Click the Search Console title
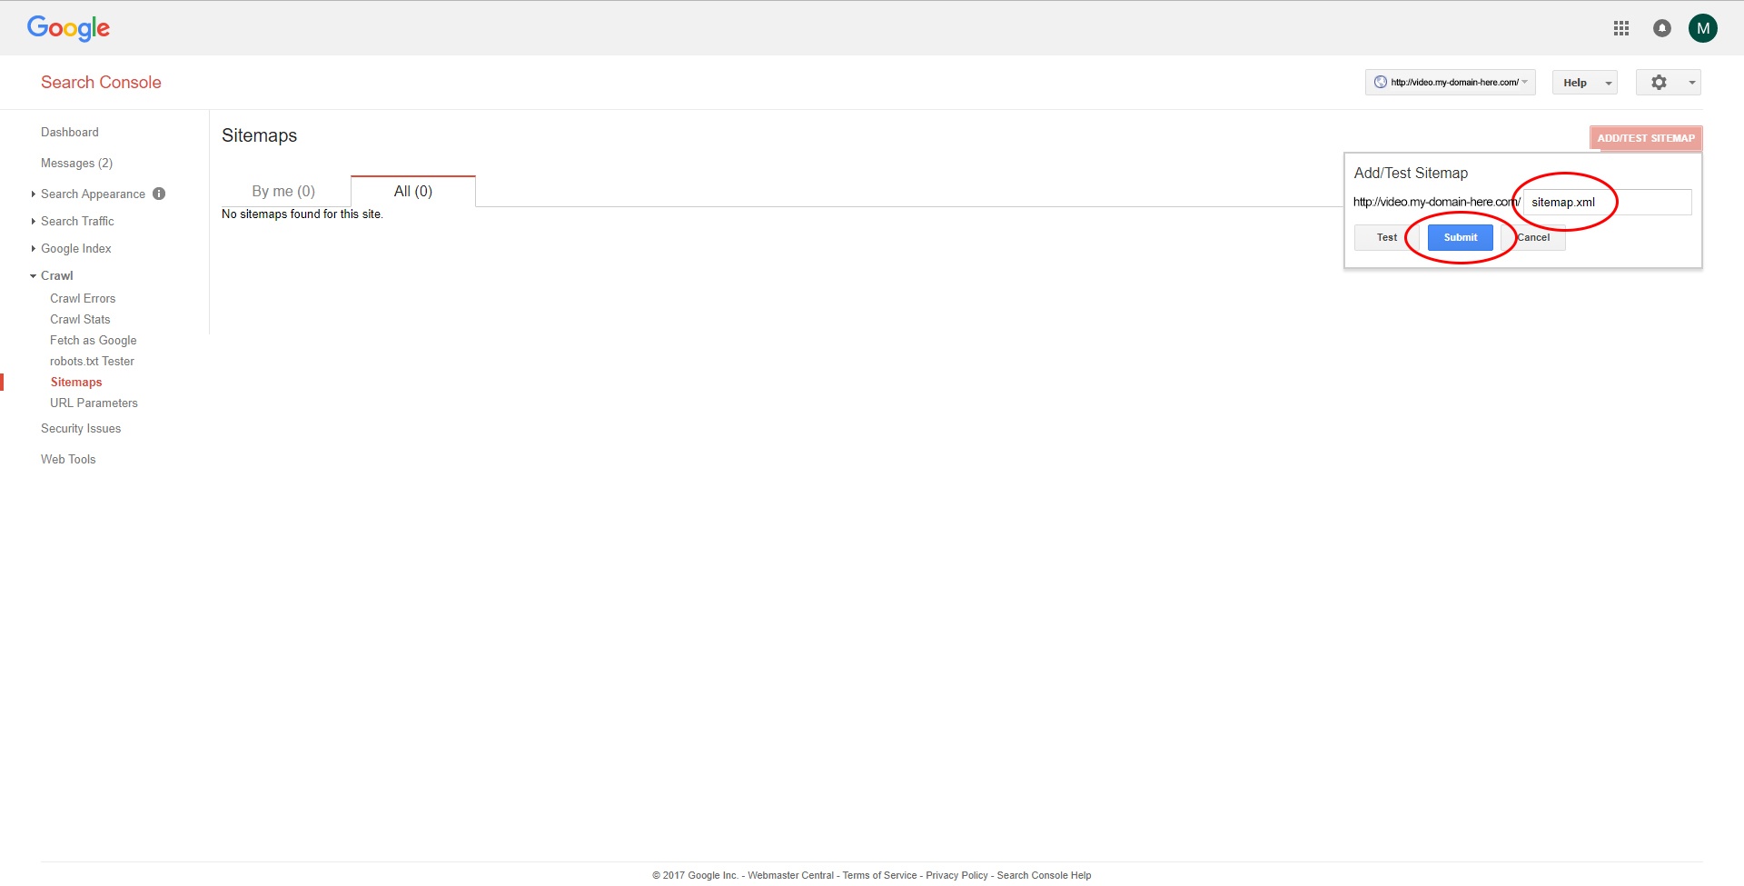 (101, 82)
